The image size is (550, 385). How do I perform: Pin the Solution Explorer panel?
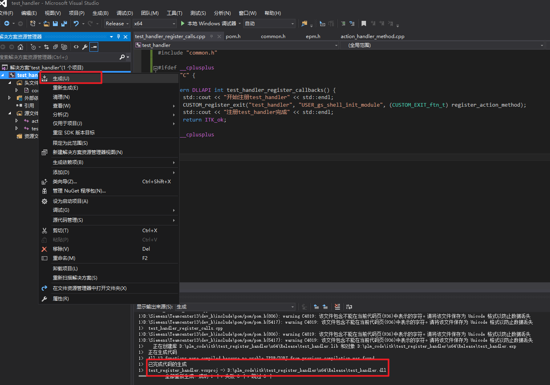118,36
